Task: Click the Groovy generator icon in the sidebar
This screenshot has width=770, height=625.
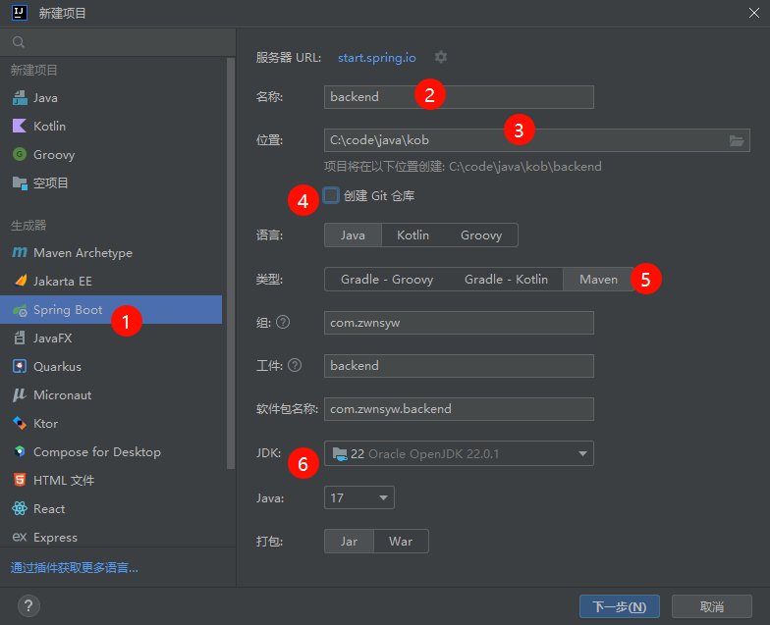Action: 20,155
